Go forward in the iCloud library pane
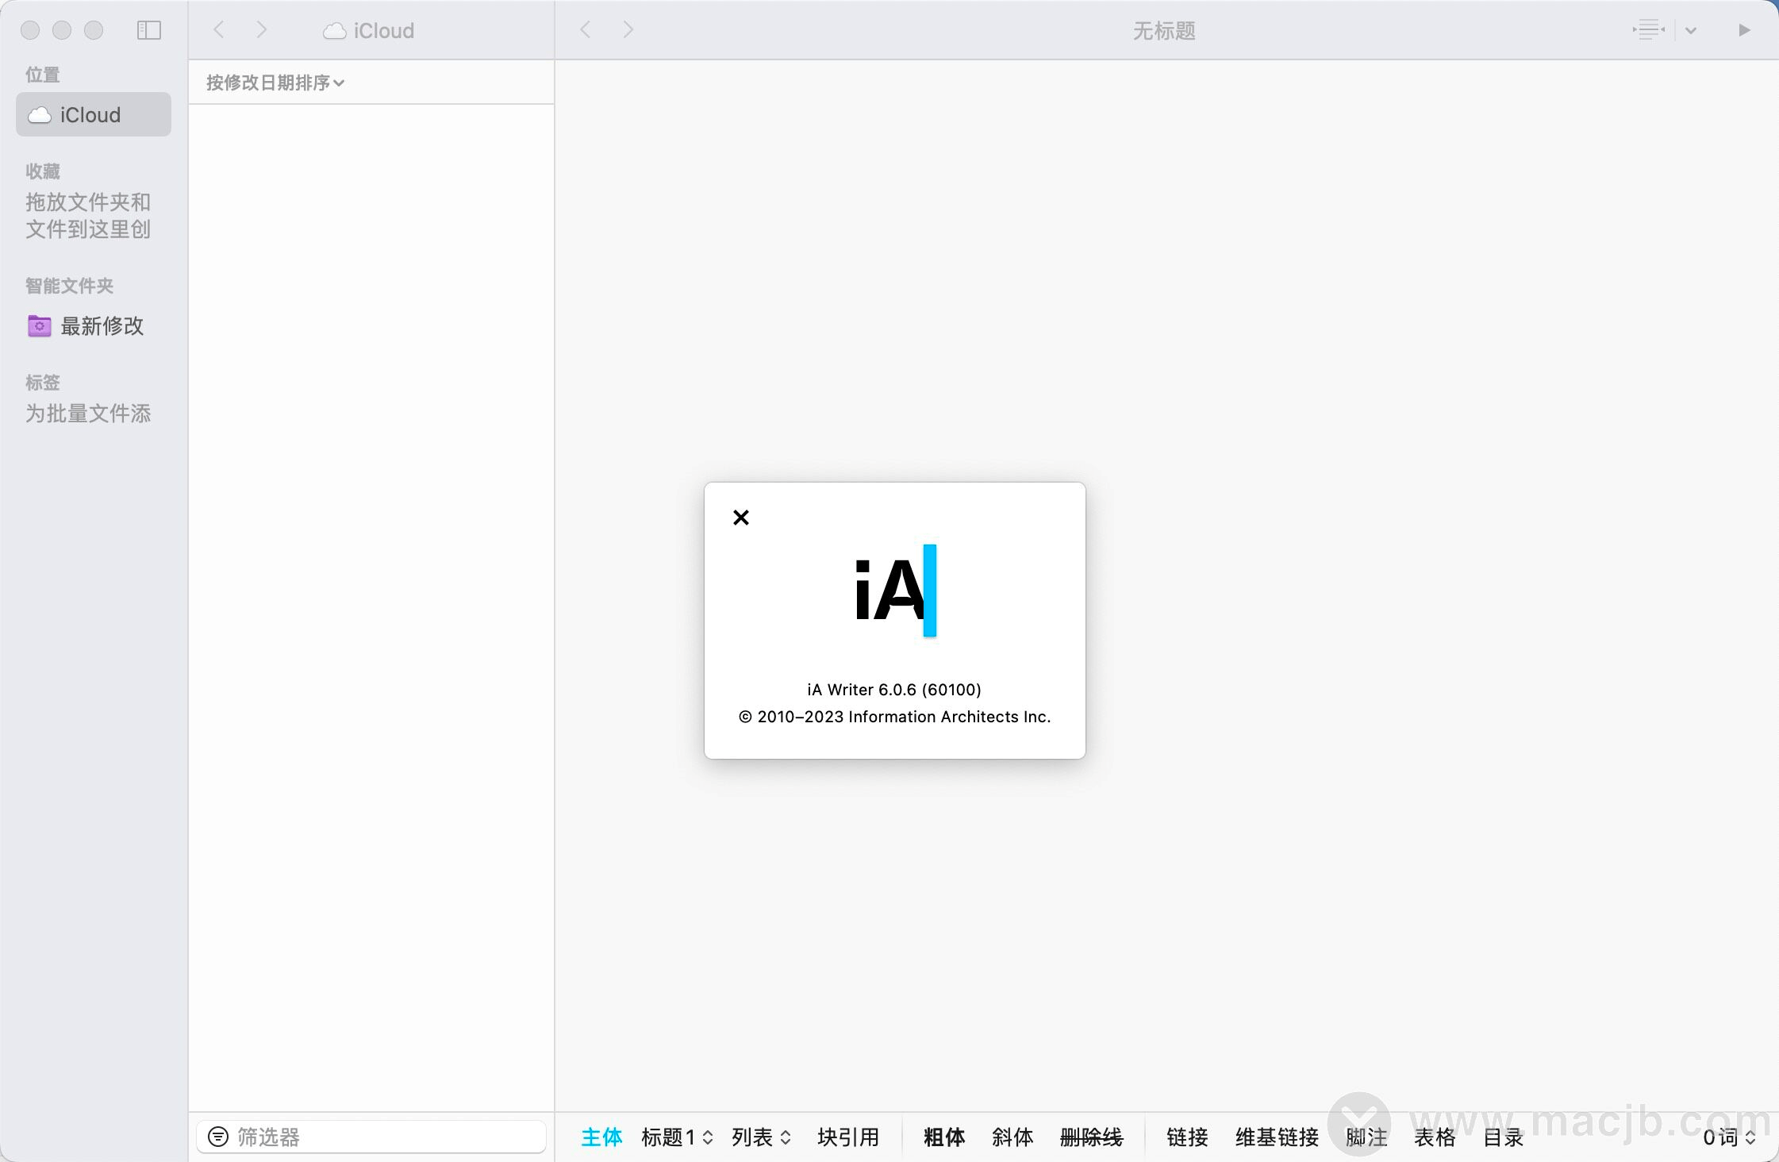Viewport: 1779px width, 1162px height. (262, 30)
